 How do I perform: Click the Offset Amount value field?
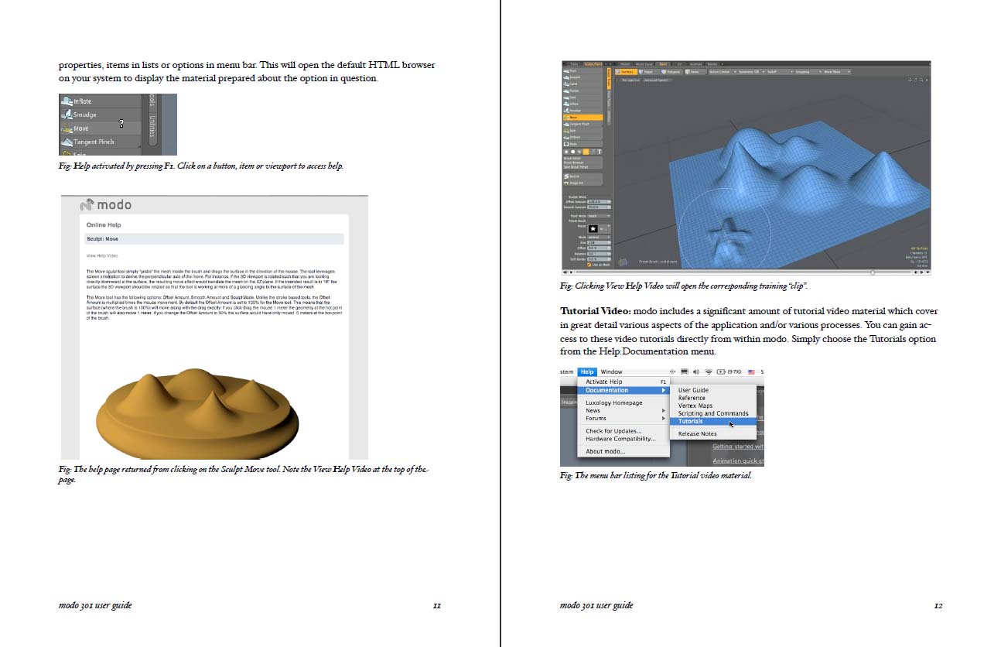599,202
